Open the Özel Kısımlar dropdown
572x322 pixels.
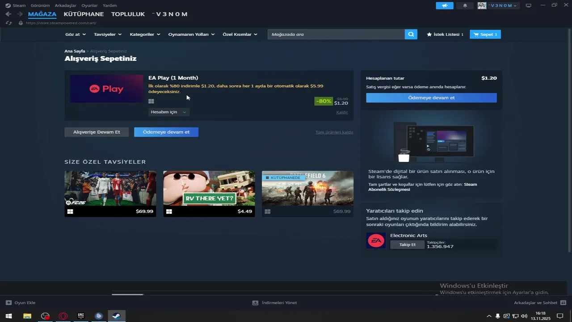tap(240, 34)
